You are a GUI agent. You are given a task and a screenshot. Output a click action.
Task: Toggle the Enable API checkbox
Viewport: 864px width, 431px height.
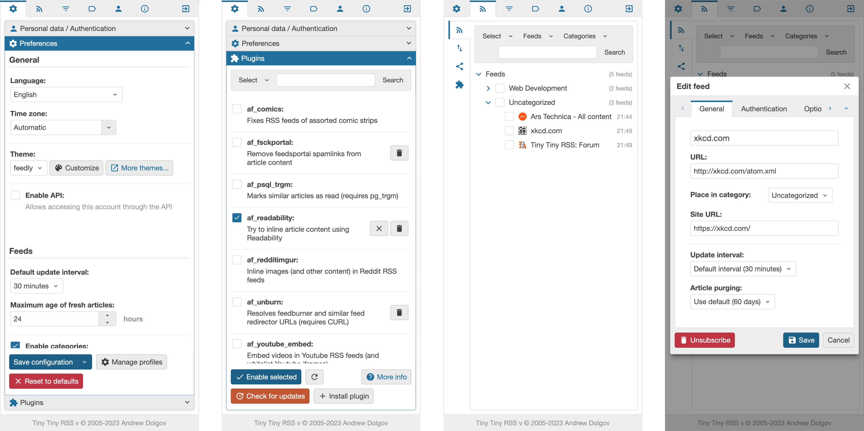pyautogui.click(x=16, y=195)
